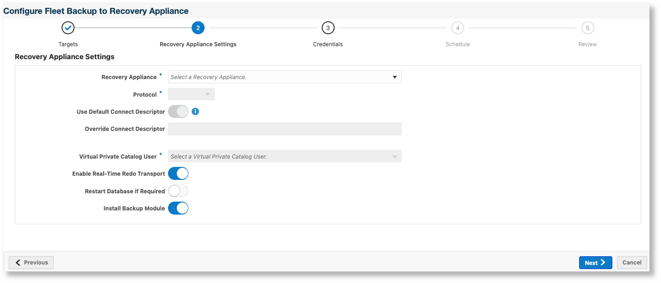
Task: Click the completed Targets step checkmark icon
Action: pos(68,28)
